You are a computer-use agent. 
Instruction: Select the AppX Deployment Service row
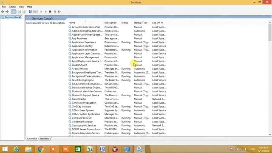pyautogui.click(x=117, y=61)
